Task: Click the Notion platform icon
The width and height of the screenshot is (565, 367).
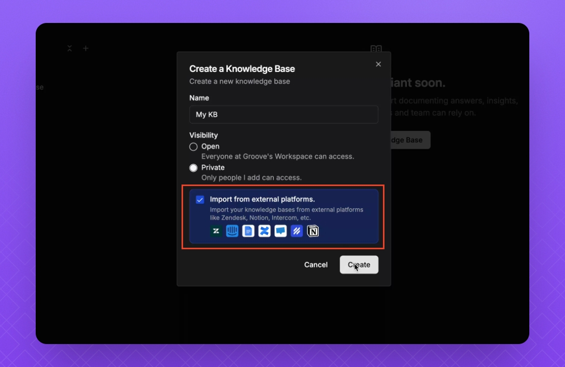Action: tap(313, 231)
